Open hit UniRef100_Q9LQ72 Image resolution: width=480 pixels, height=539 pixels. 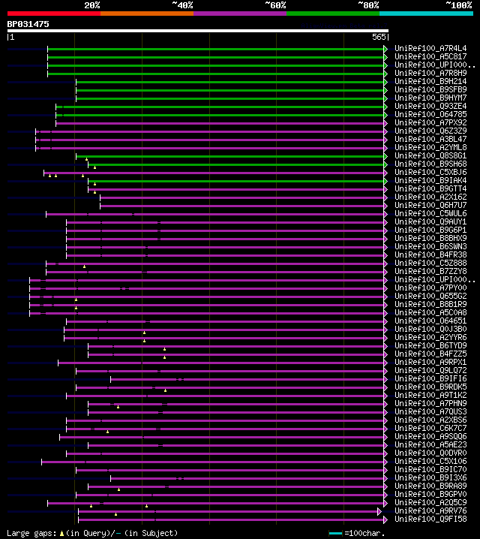coord(430,370)
